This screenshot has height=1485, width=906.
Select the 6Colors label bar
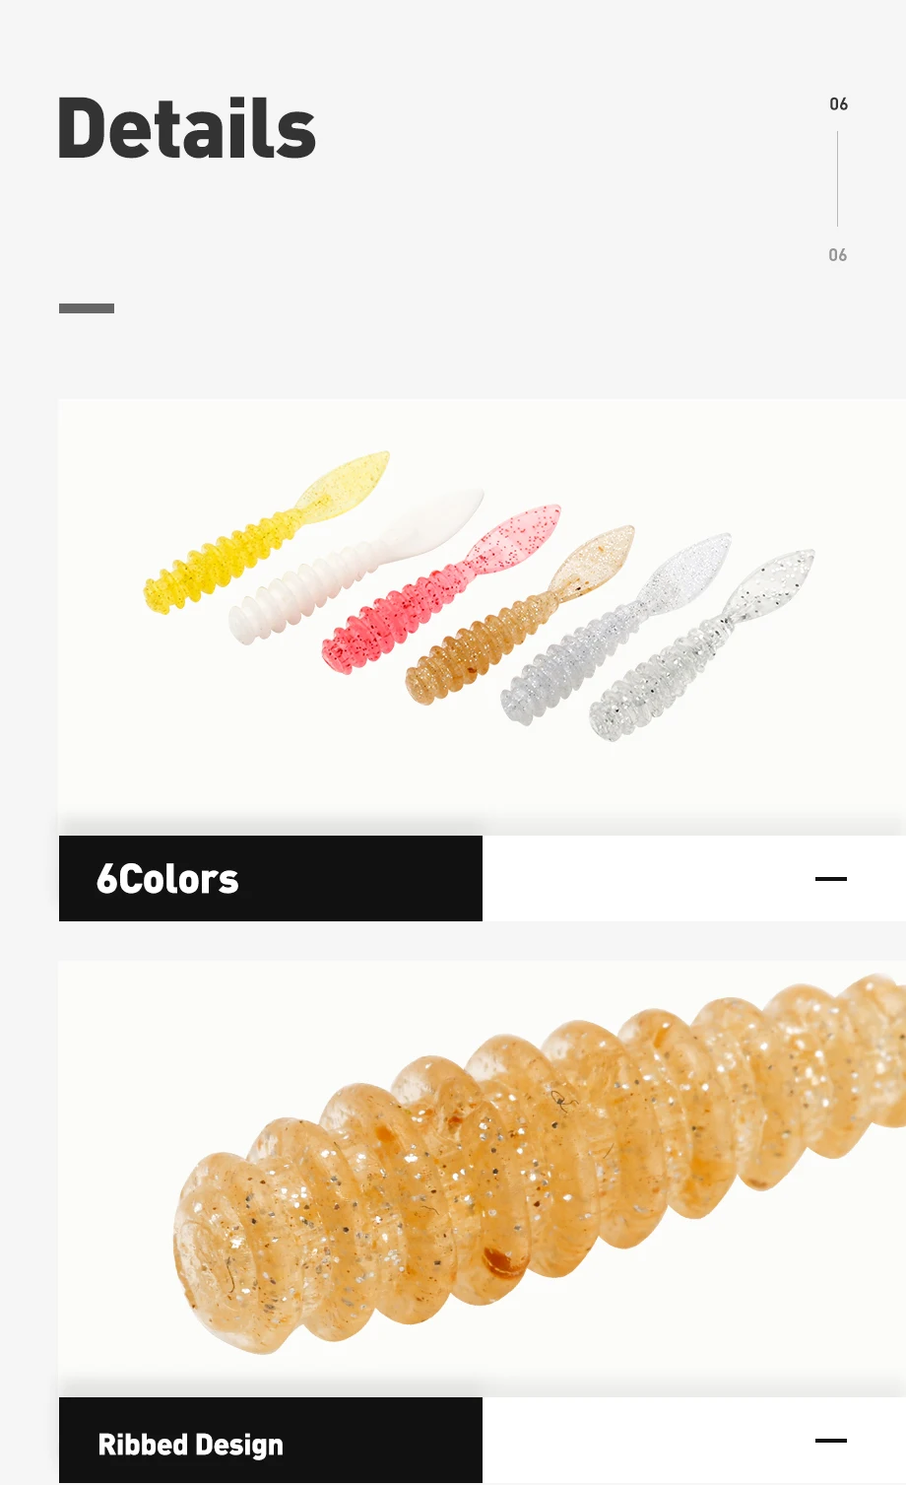pos(271,878)
